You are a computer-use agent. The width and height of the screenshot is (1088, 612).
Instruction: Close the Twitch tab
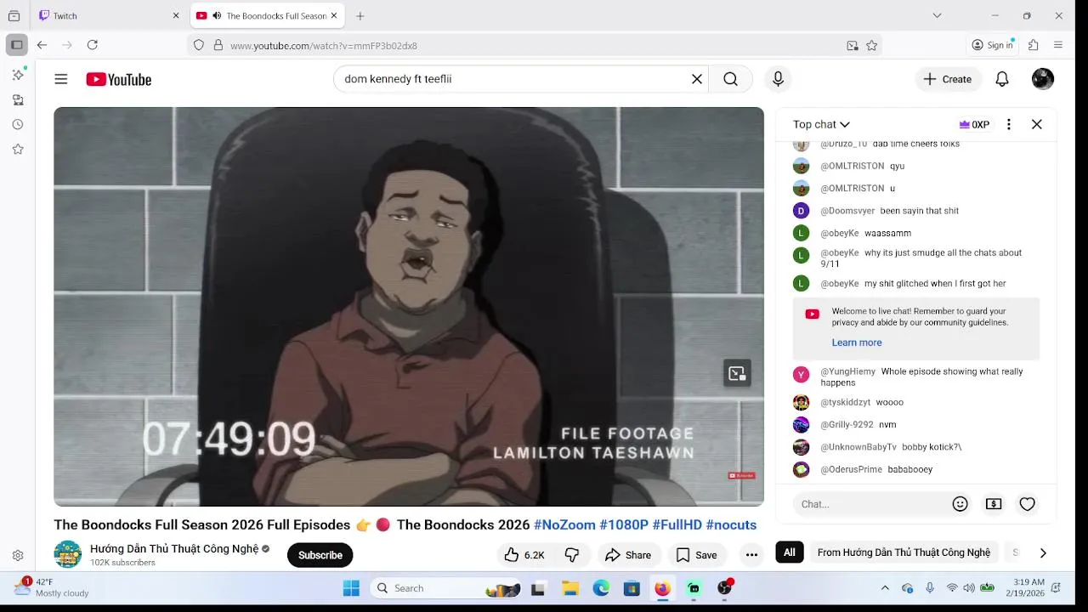176,15
